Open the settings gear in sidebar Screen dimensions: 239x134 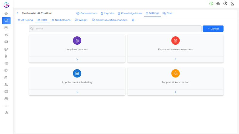click(6, 113)
